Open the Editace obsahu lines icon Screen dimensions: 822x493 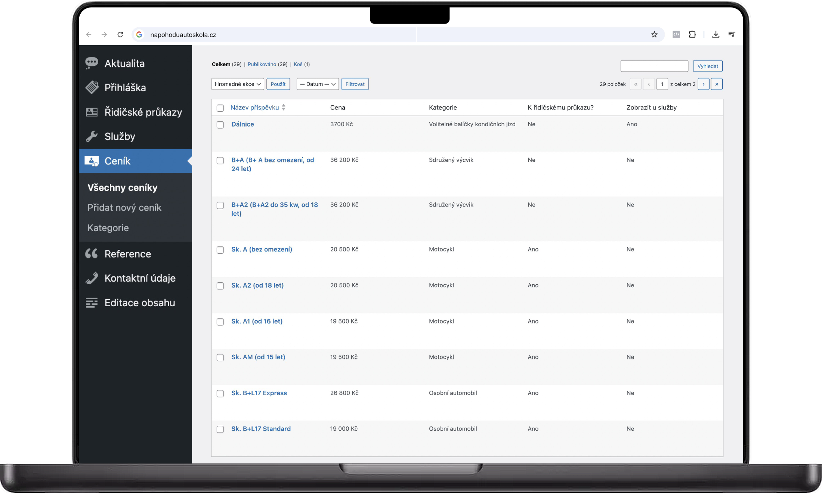(x=92, y=303)
